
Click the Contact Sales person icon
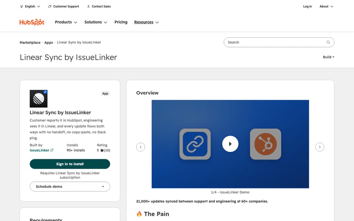(x=88, y=7)
